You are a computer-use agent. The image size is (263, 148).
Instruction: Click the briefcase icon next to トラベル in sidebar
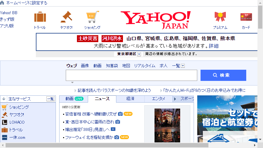[5, 130]
